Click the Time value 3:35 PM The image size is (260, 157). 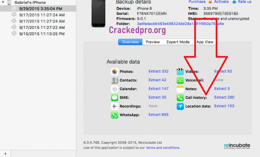pyautogui.click(x=210, y=8)
